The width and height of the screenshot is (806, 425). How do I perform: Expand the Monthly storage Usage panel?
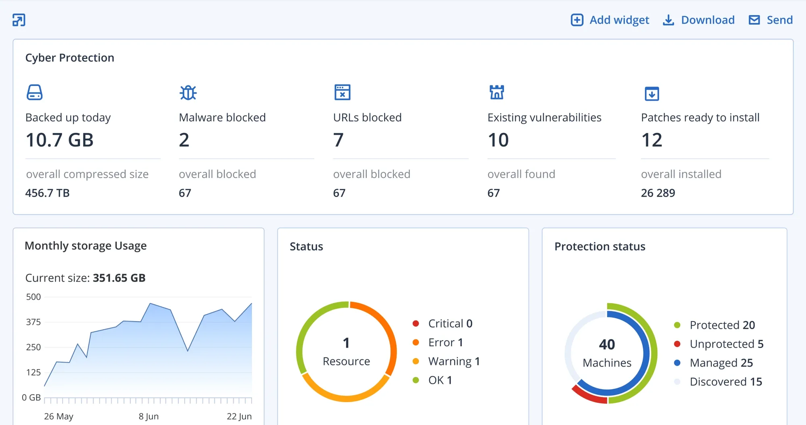(x=86, y=245)
